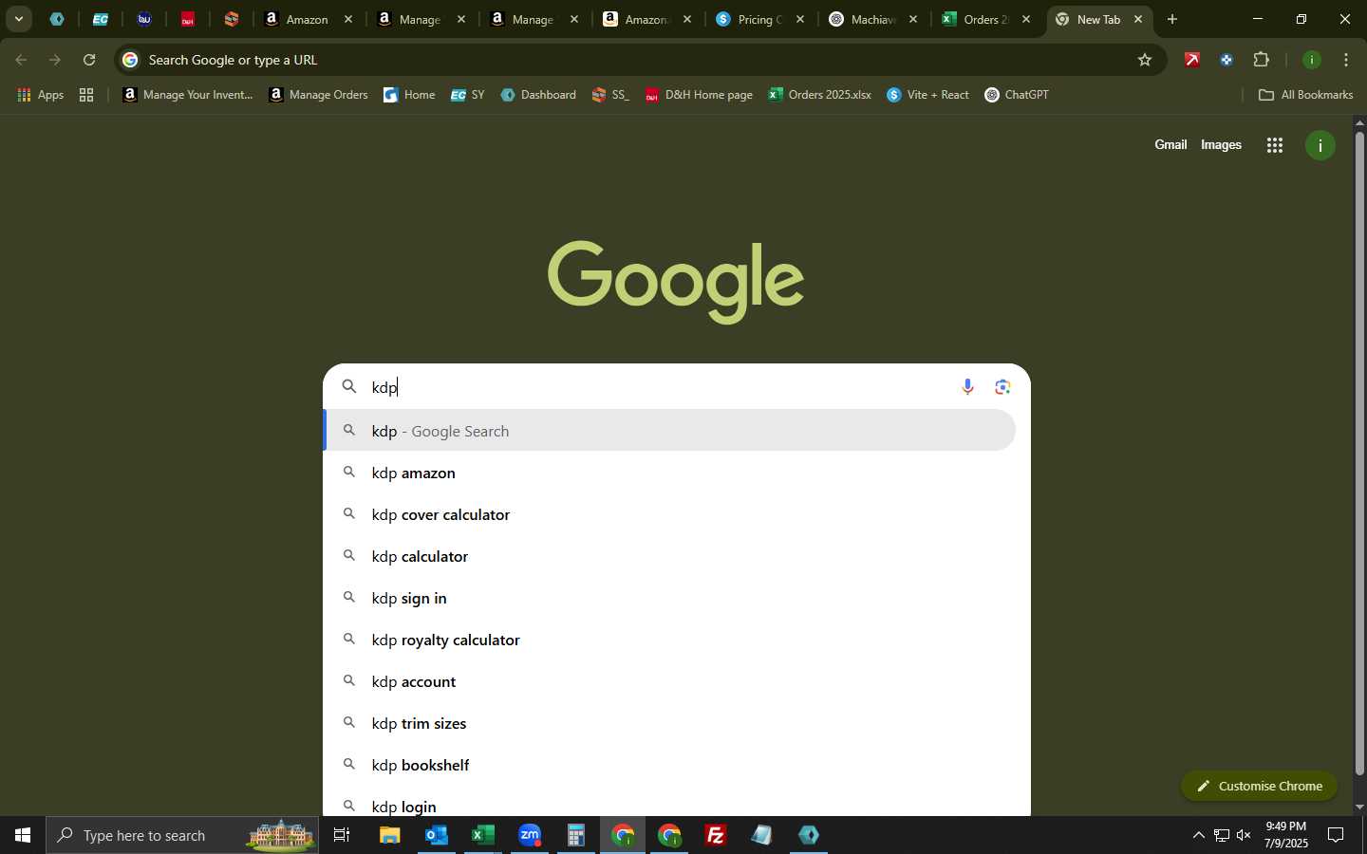Pick the 'kdp bookshelf' suggestion
This screenshot has width=1367, height=854.
669,765
